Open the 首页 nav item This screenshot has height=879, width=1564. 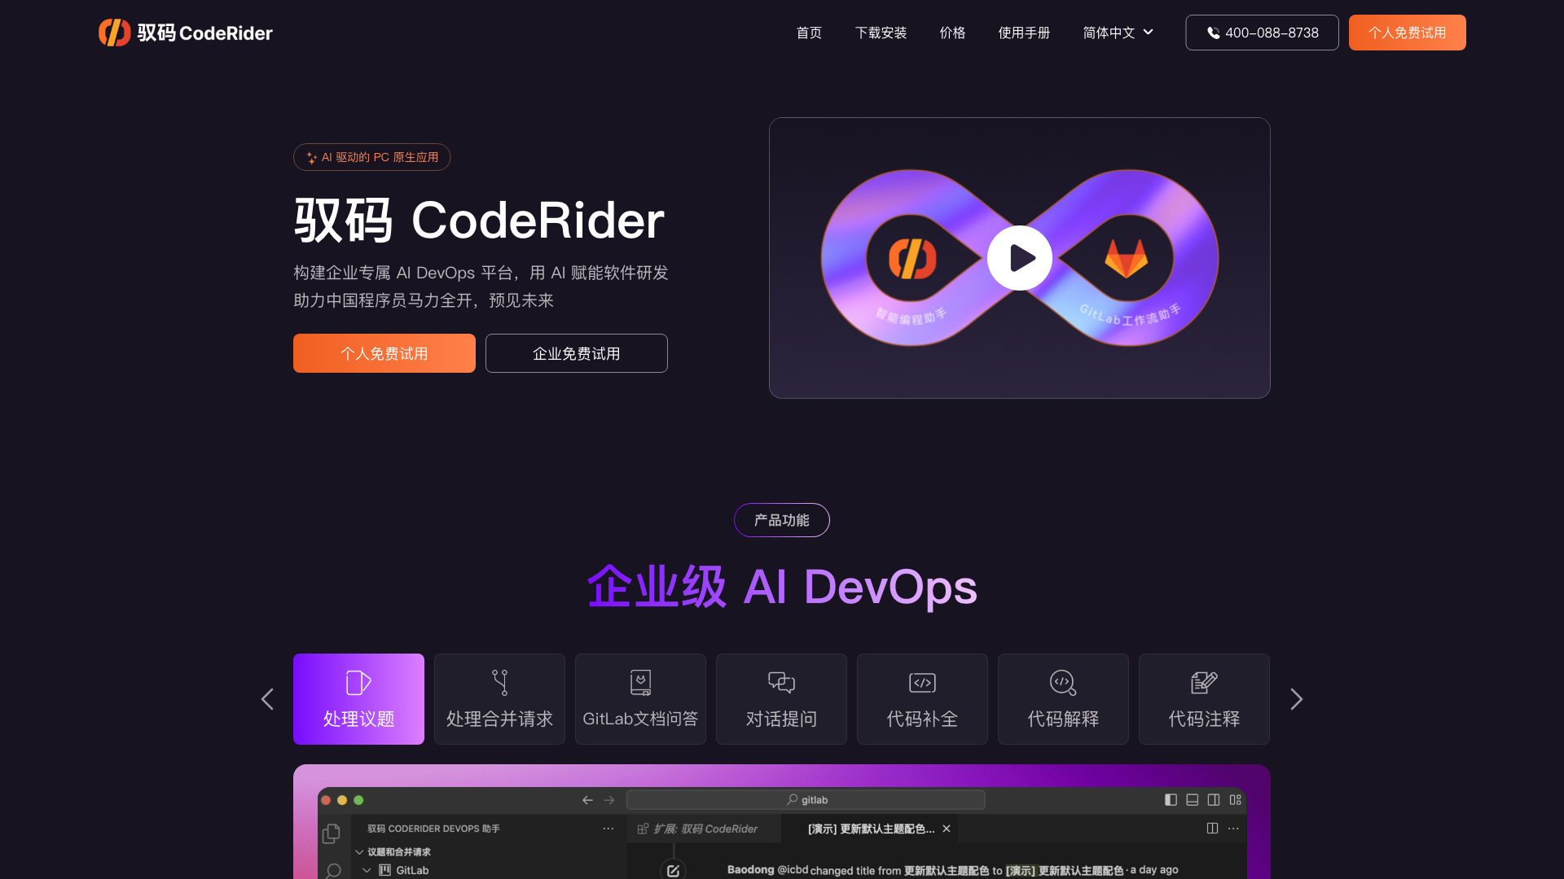pos(809,33)
